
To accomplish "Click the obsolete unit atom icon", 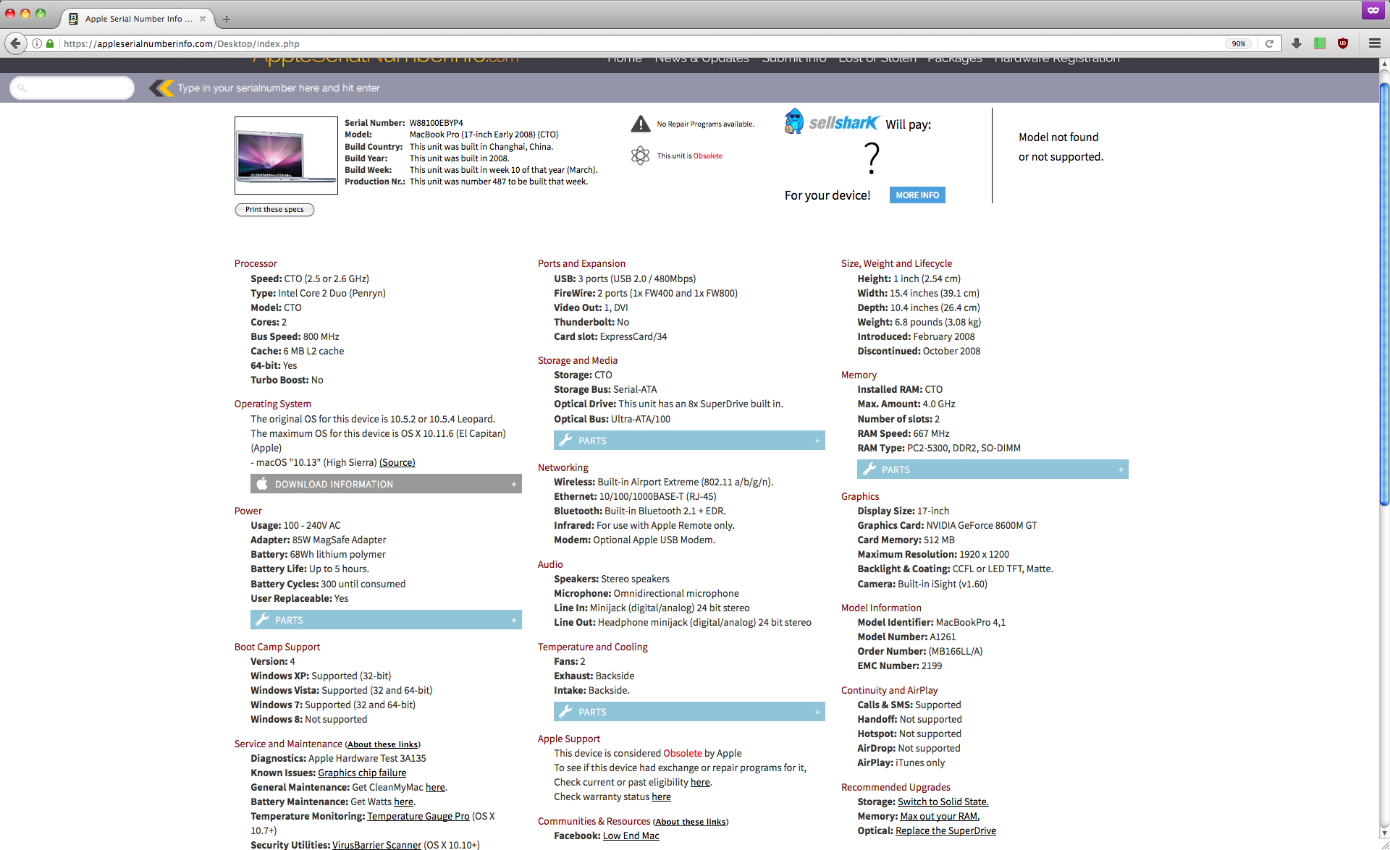I will (x=641, y=156).
